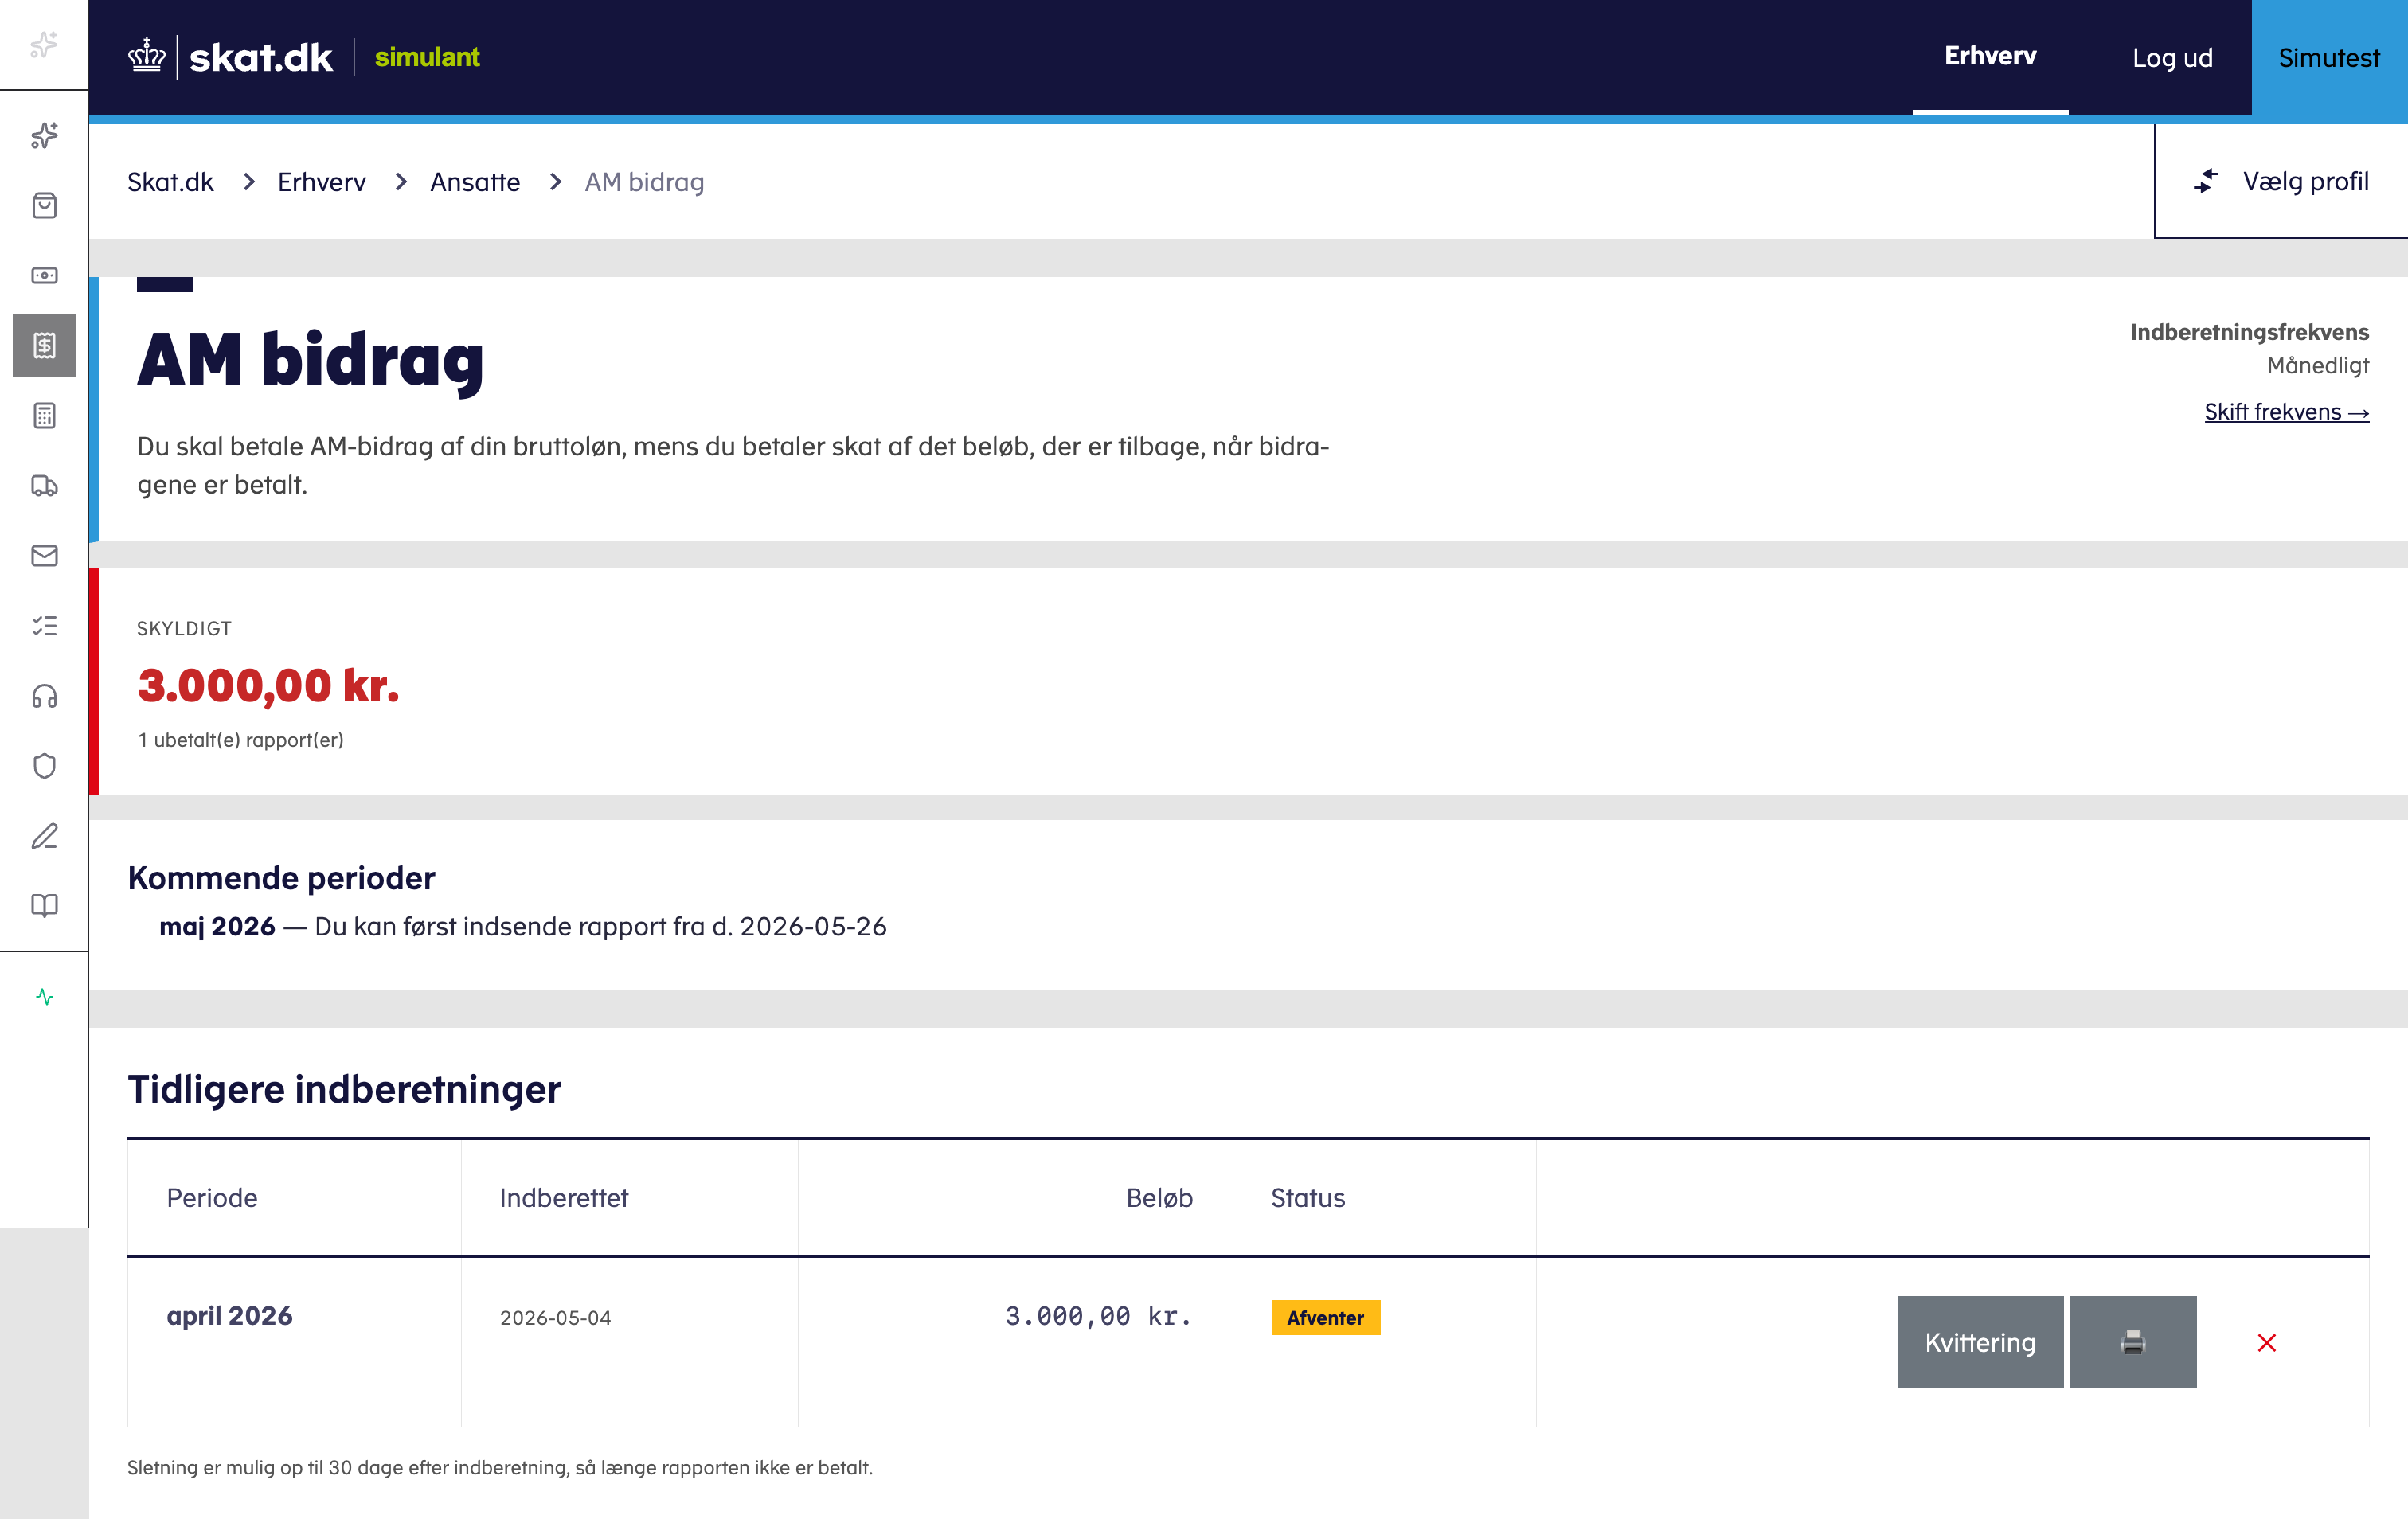This screenshot has height=1519, width=2408.
Task: Delete the april 2026 report with red X
Action: (x=2266, y=1342)
